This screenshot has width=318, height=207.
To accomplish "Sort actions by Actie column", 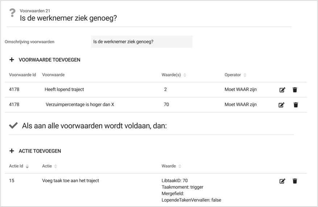I will click(55, 166).
